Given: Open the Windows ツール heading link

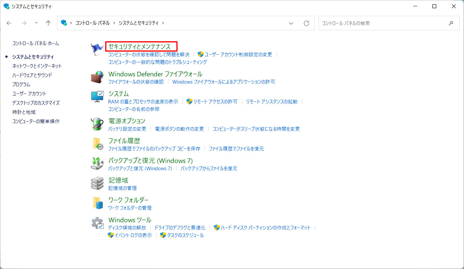Looking at the screenshot, I should 130,220.
